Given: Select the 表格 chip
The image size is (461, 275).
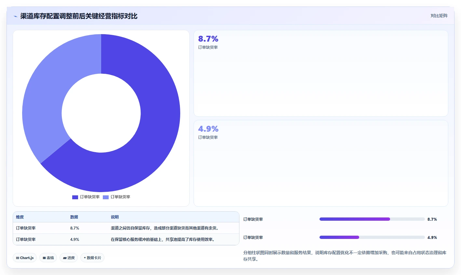Looking at the screenshot, I should [48, 258].
